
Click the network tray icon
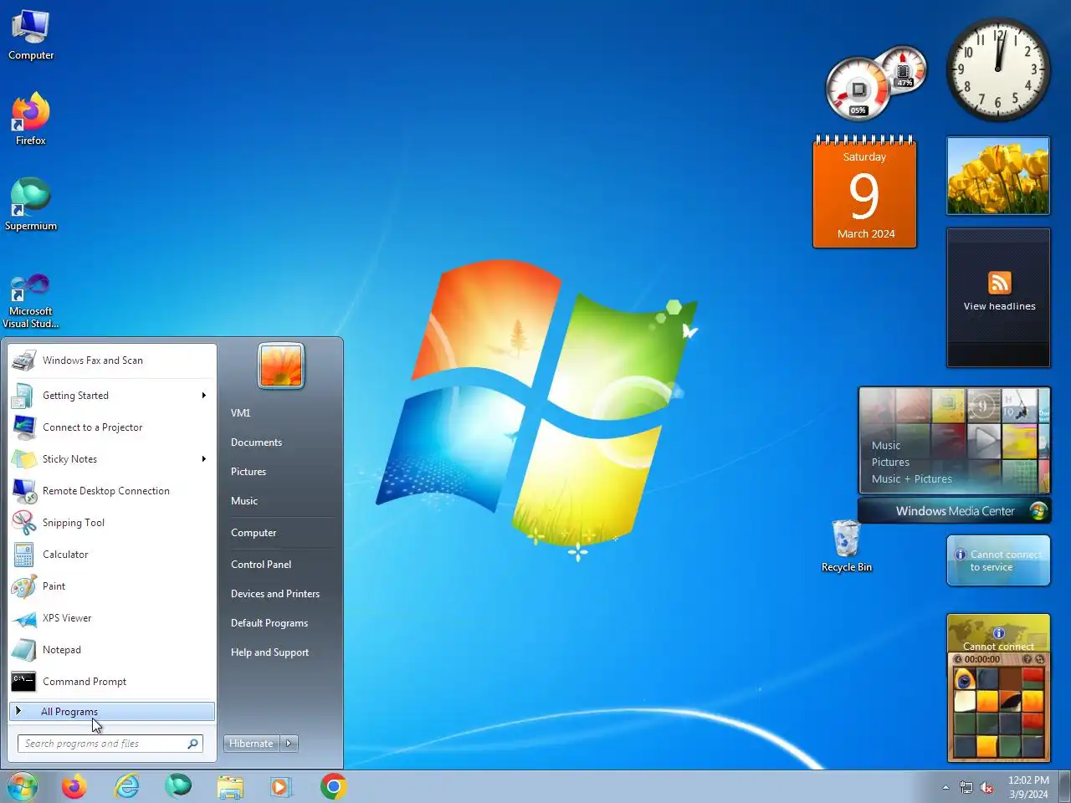[966, 788]
